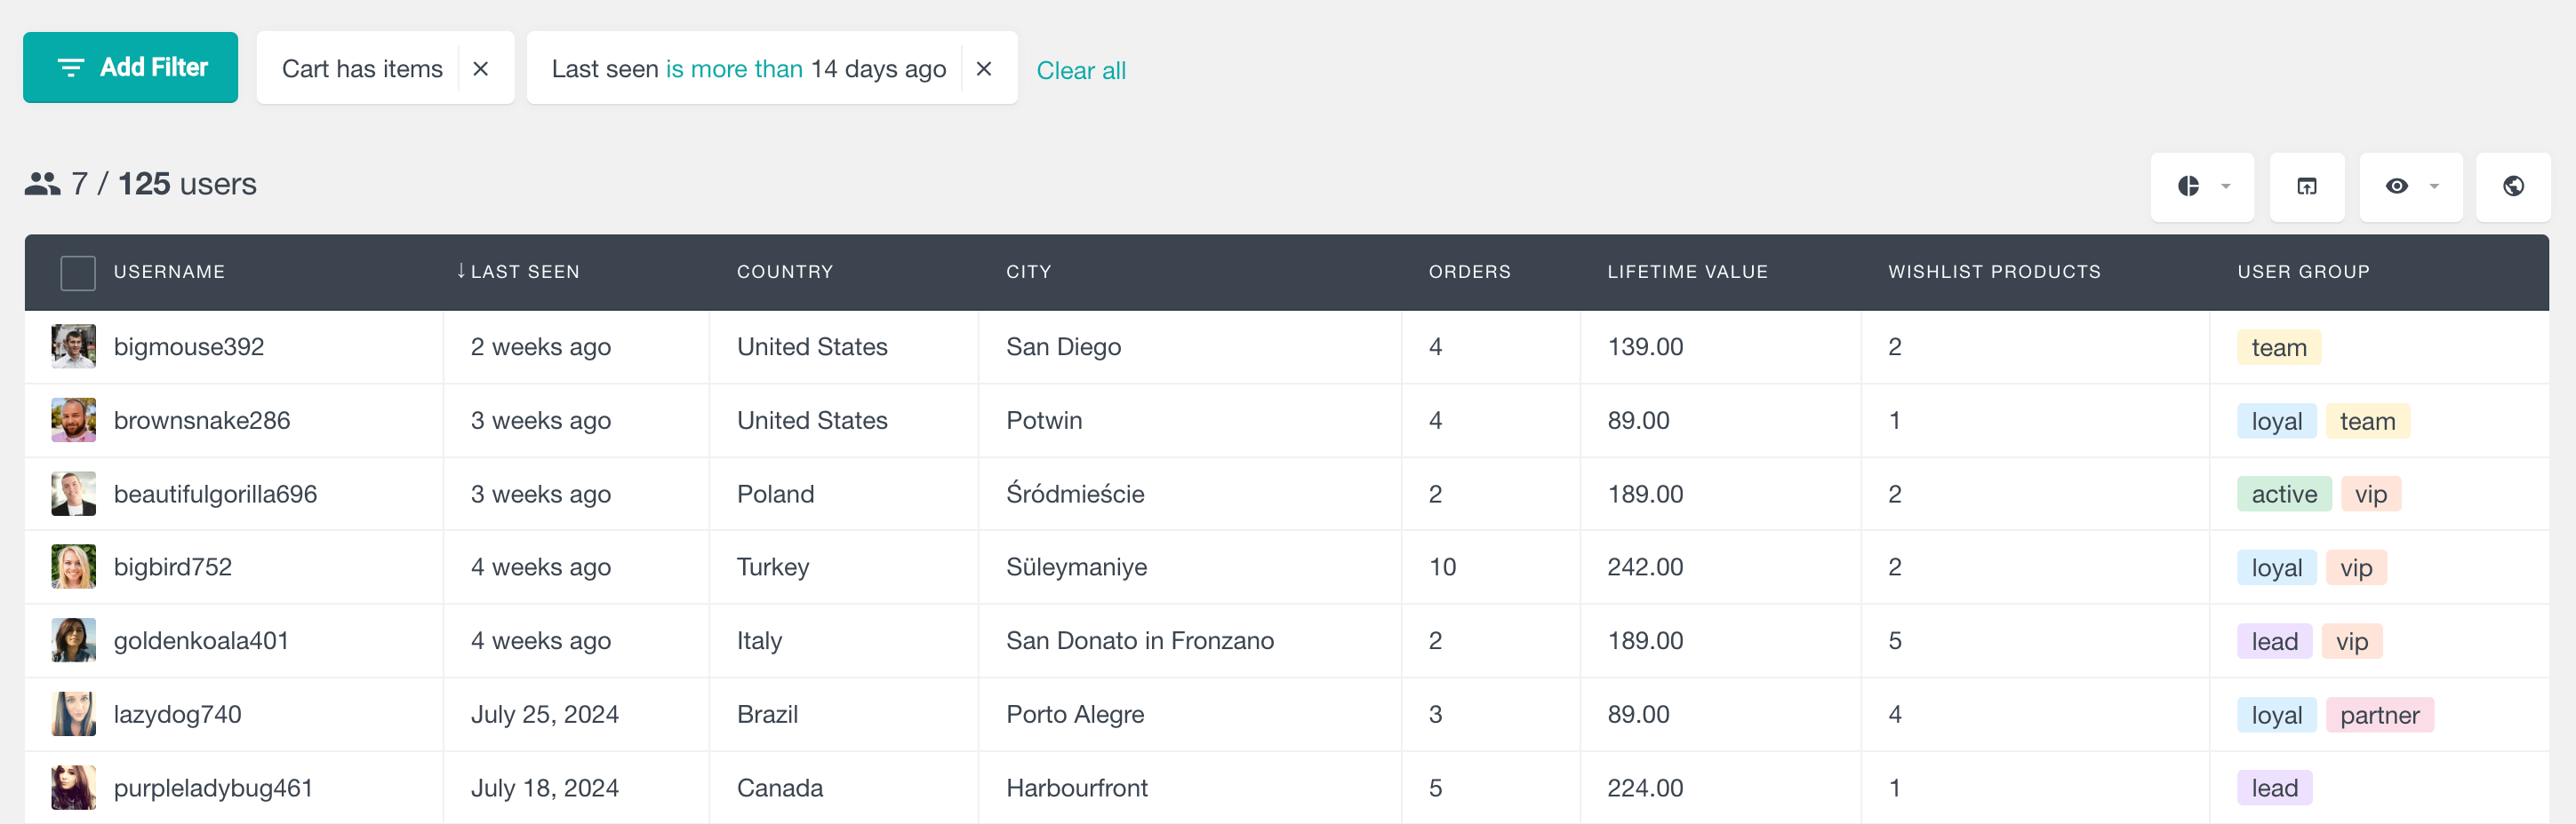
Task: Remove the 'Last seen' filter
Action: click(x=983, y=69)
